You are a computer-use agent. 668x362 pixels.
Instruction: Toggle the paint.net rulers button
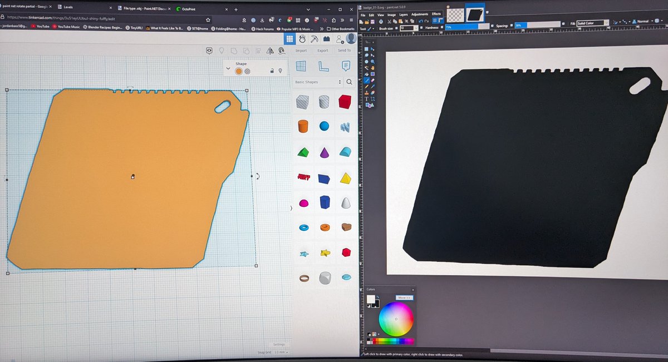tap(440, 21)
